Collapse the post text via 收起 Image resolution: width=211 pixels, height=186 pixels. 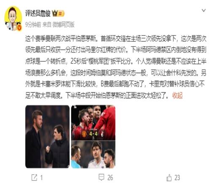click(x=177, y=96)
